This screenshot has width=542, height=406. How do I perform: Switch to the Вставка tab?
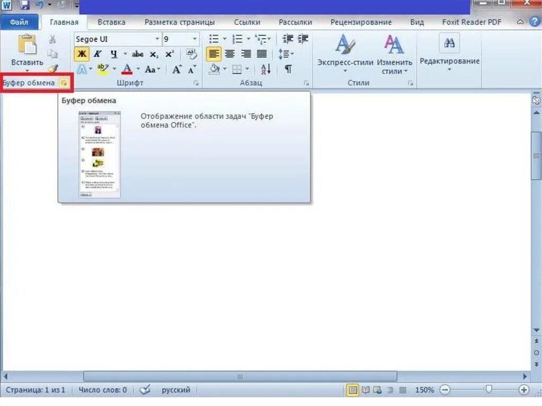click(111, 22)
